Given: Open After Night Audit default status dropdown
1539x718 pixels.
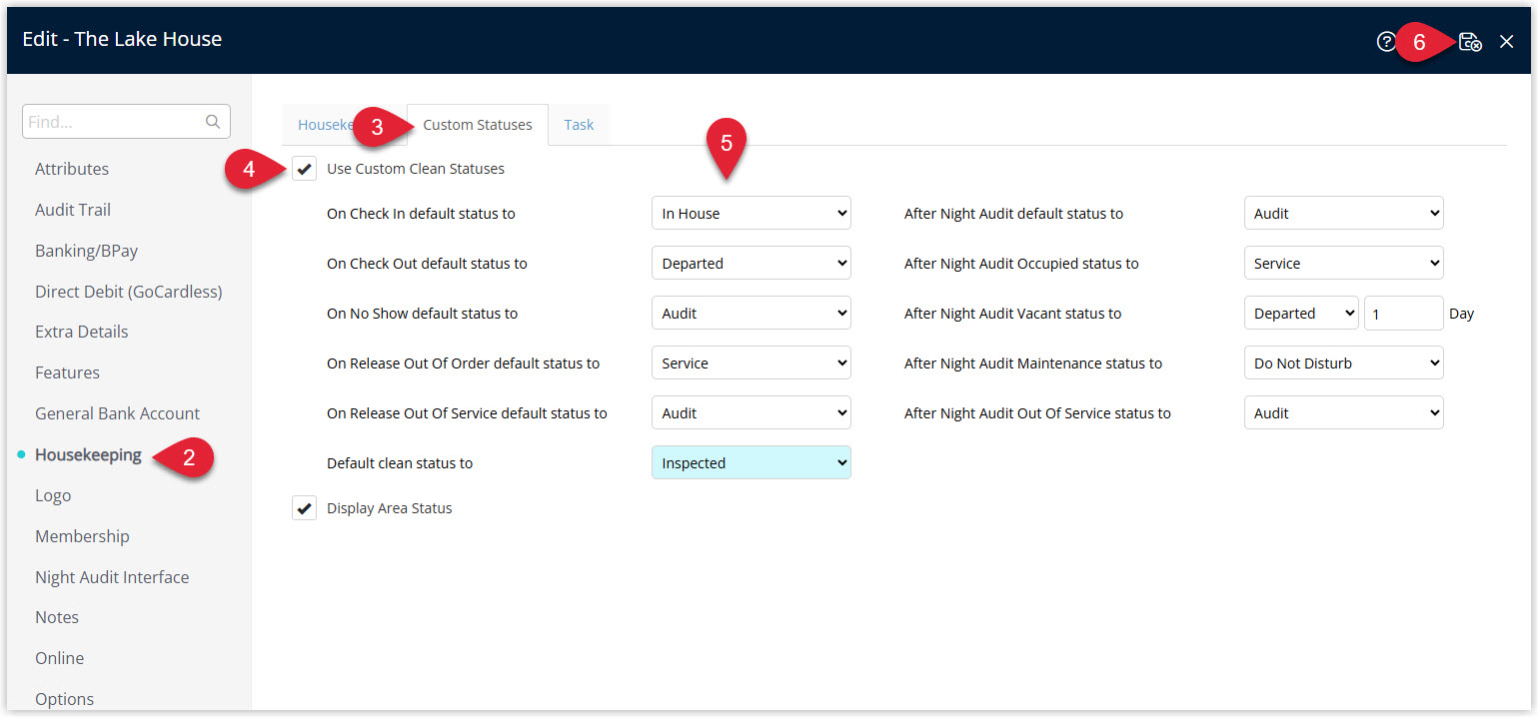Looking at the screenshot, I should click(1344, 214).
